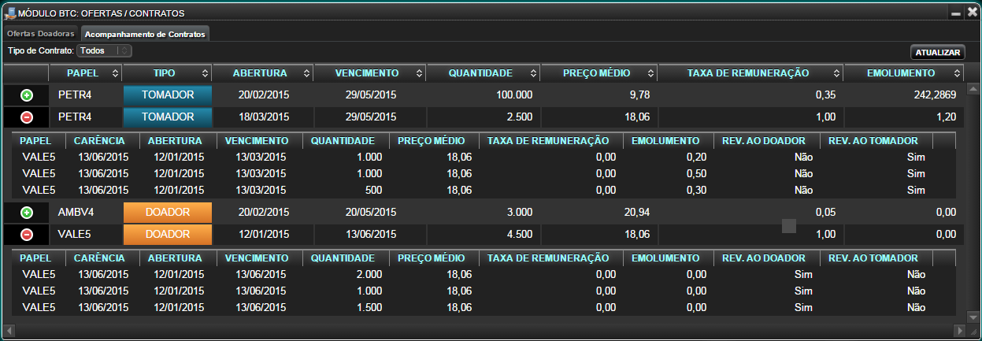The width and height of the screenshot is (982, 341).
Task: Sort by the VENCIMENTO column arrows
Action: [x=418, y=73]
